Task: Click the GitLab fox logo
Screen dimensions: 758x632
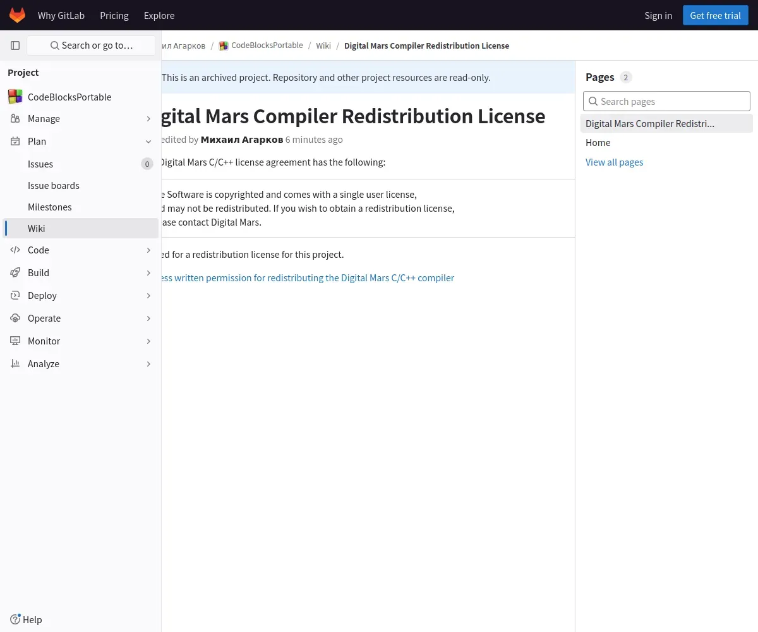Action: pos(18,15)
